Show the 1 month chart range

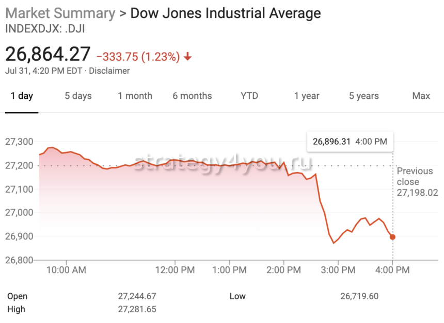(x=135, y=96)
